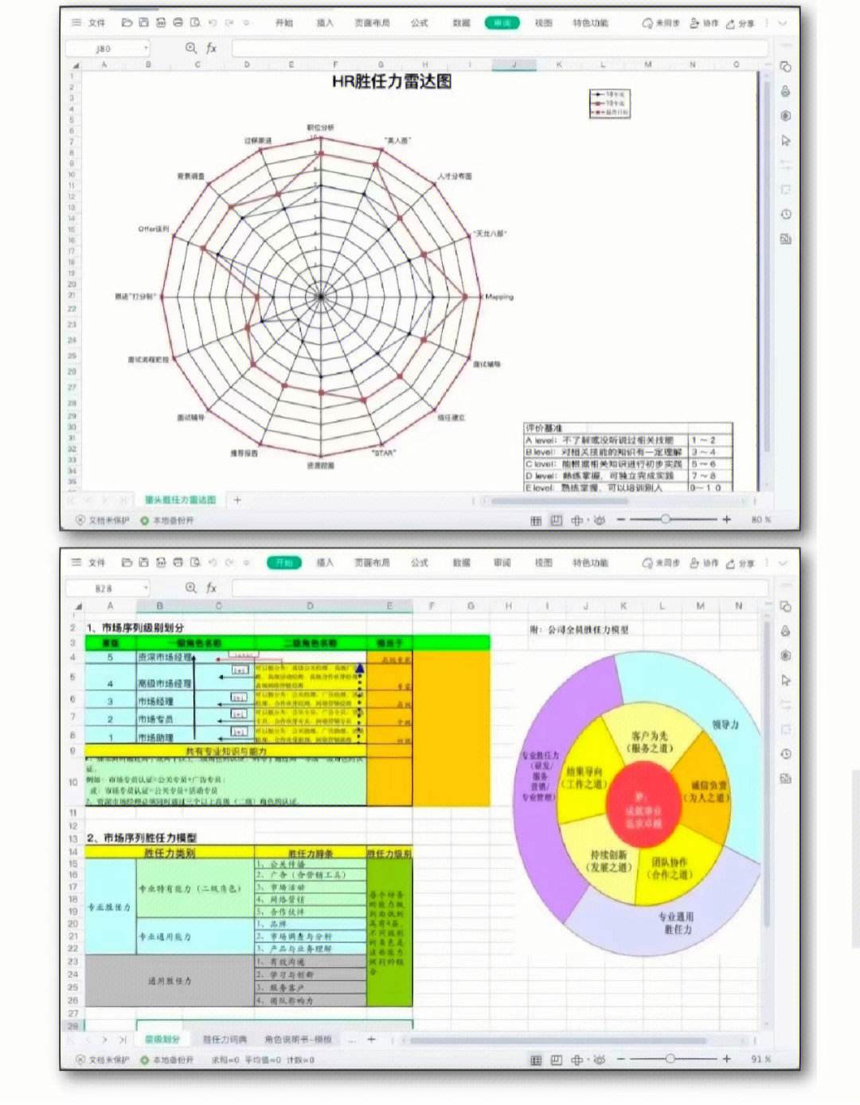Expand the hamburger menu beside 文件
Viewport: 860px width, 1105px height.
pos(76,24)
